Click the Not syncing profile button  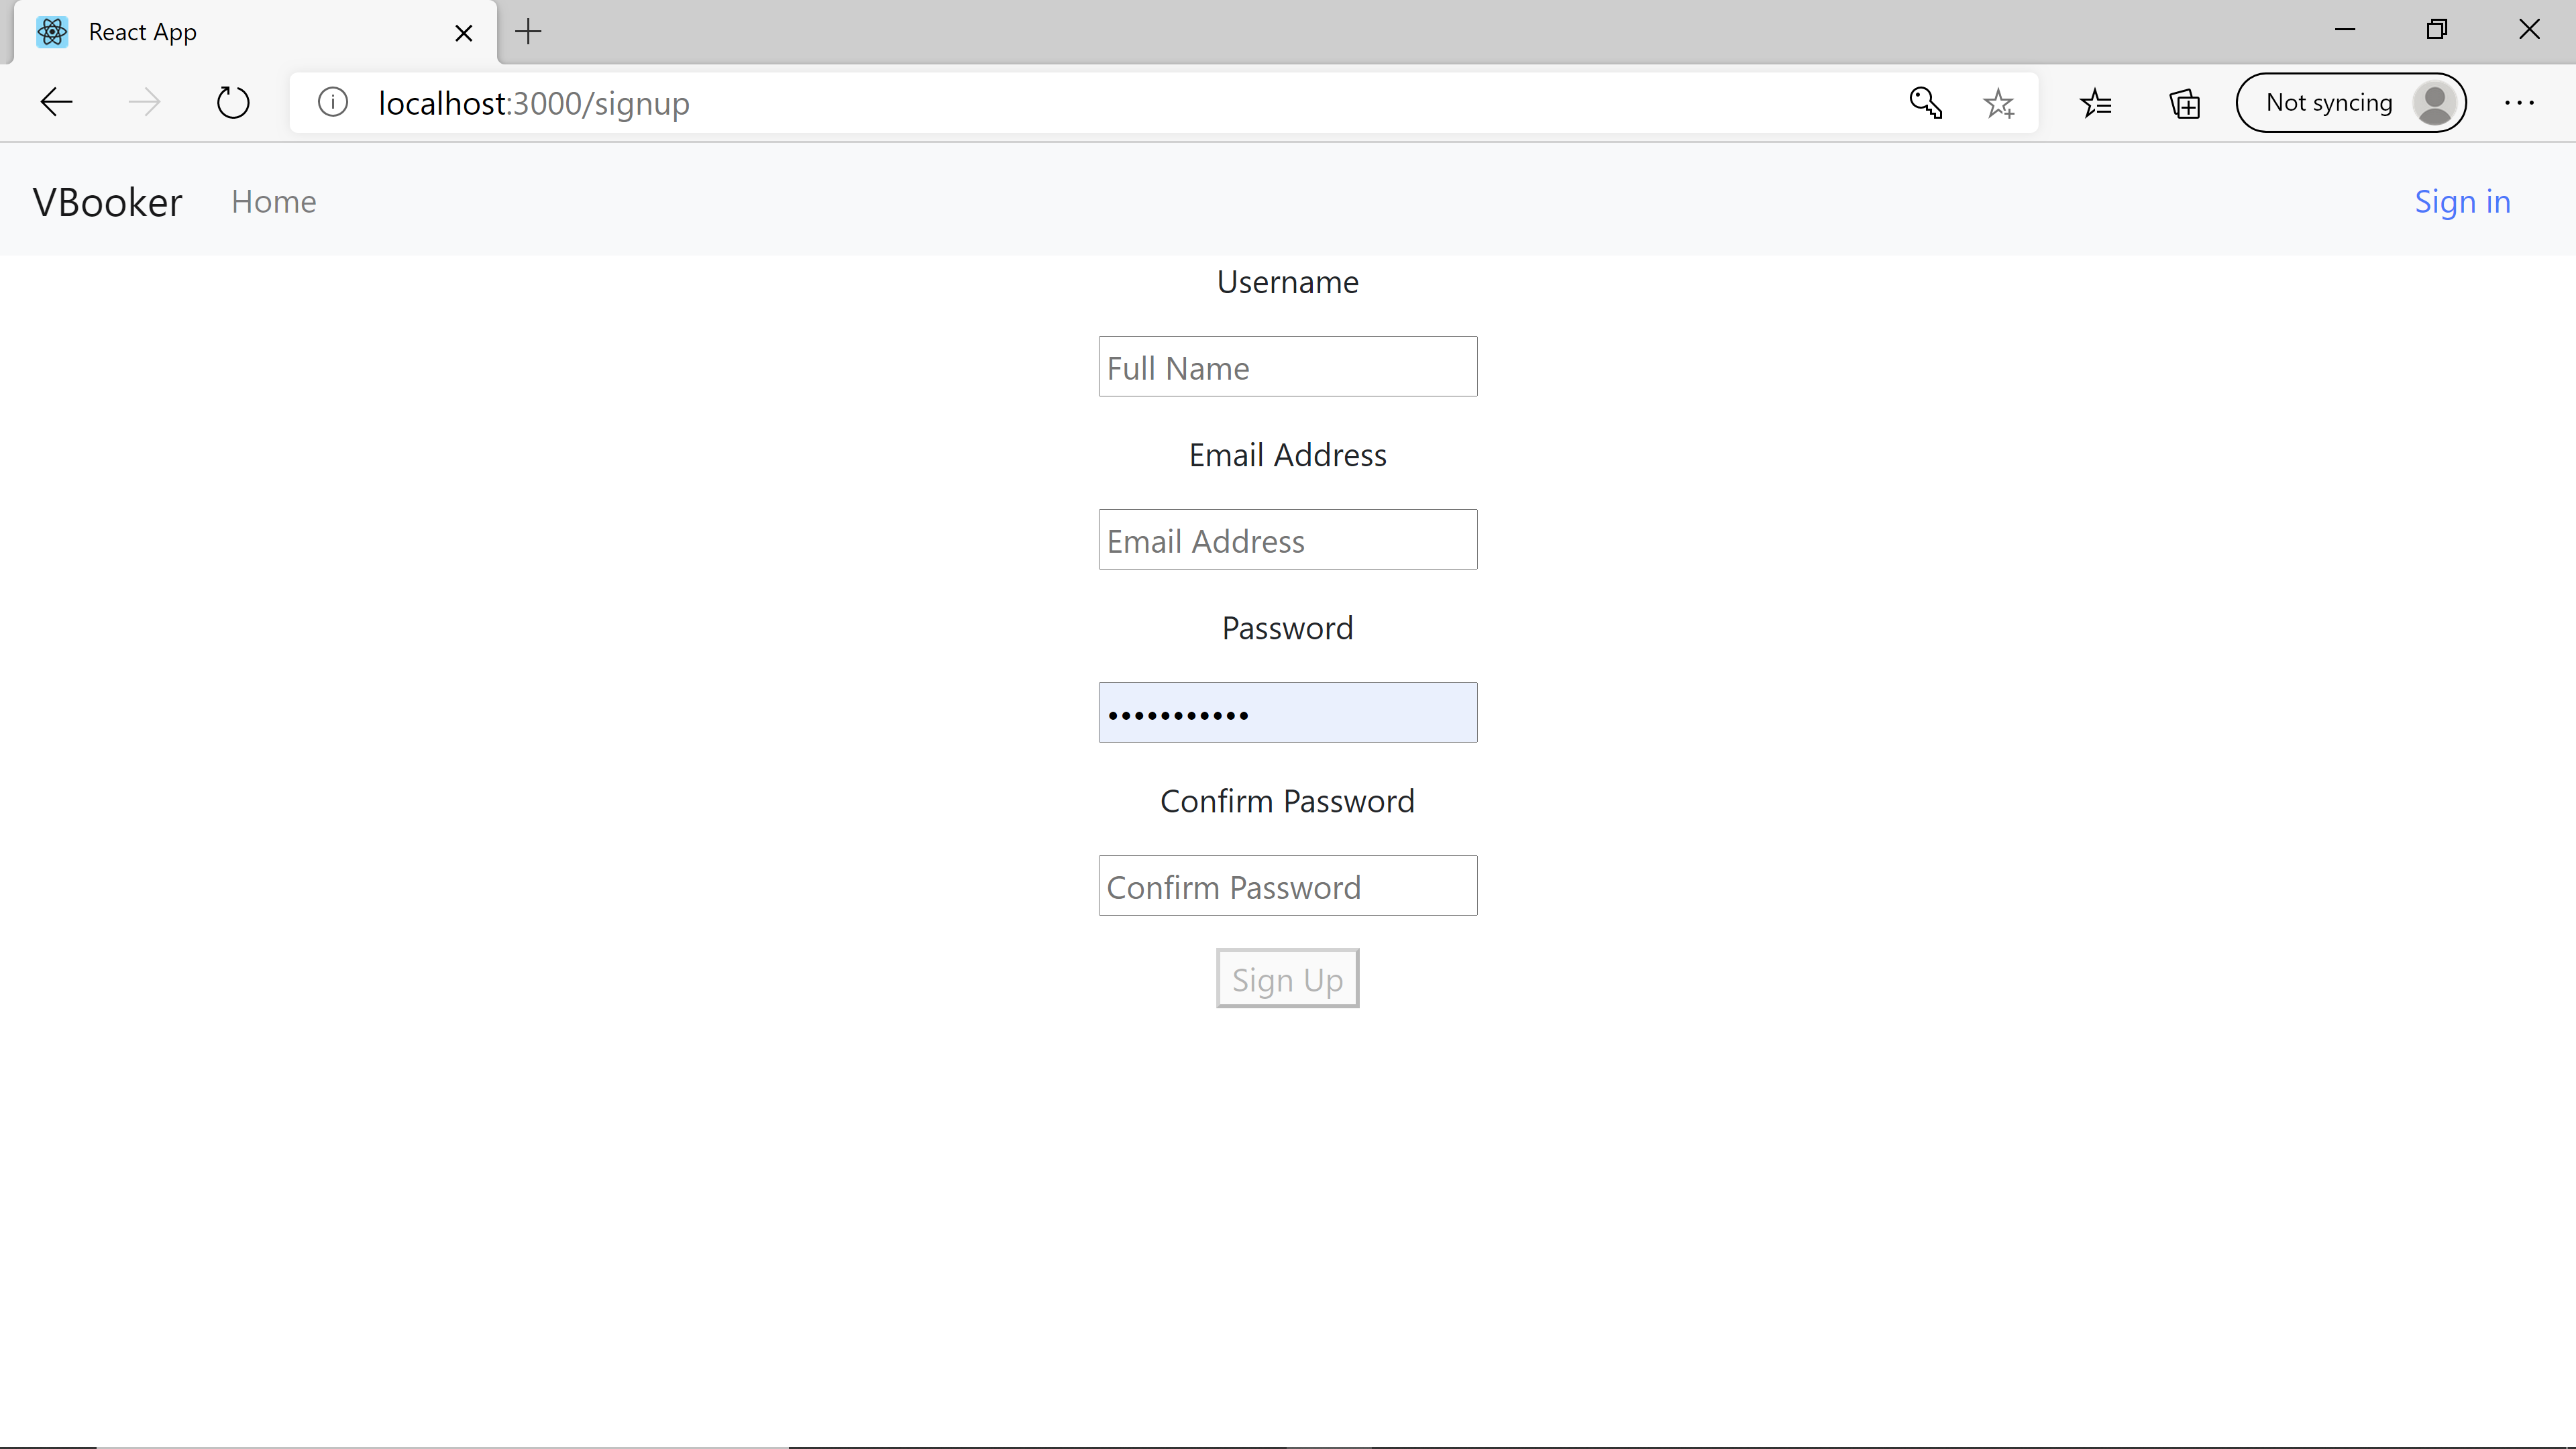pos(2350,102)
